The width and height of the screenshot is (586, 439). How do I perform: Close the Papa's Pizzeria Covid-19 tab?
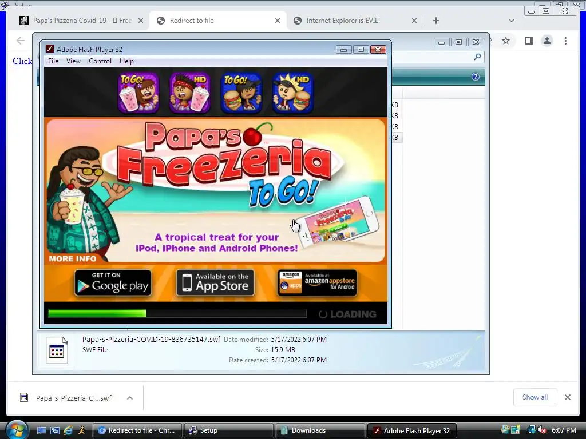[x=141, y=21]
